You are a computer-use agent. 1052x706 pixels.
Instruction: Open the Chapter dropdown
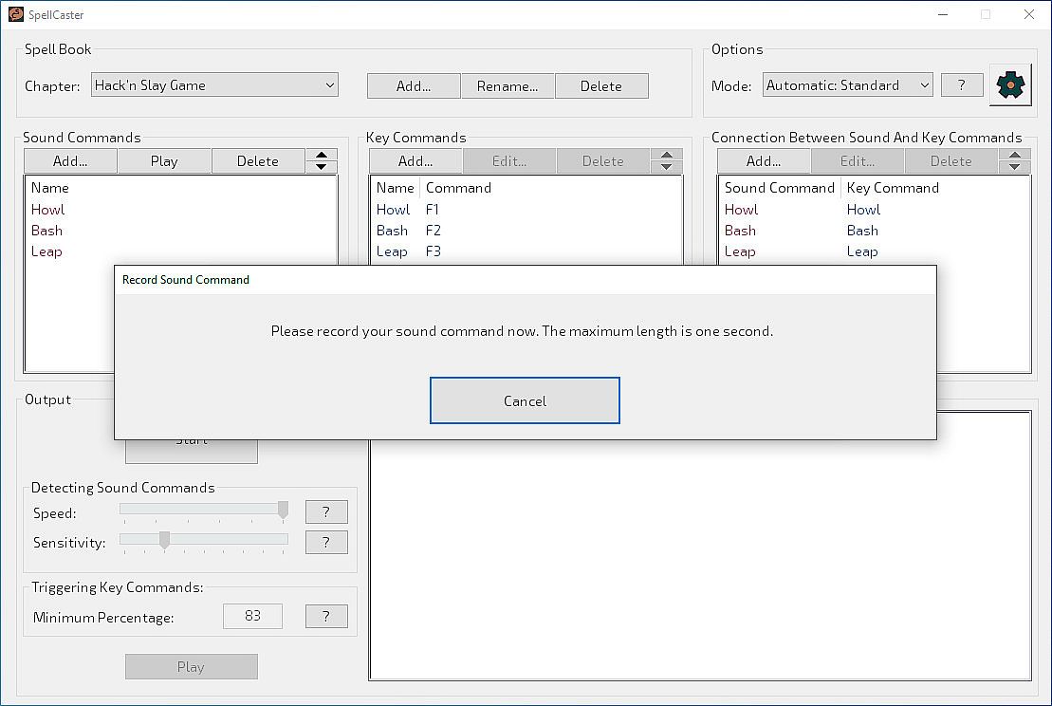[215, 85]
